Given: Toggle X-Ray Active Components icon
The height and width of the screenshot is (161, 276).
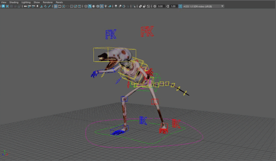Looking at the screenshot, I should [x=144, y=6].
